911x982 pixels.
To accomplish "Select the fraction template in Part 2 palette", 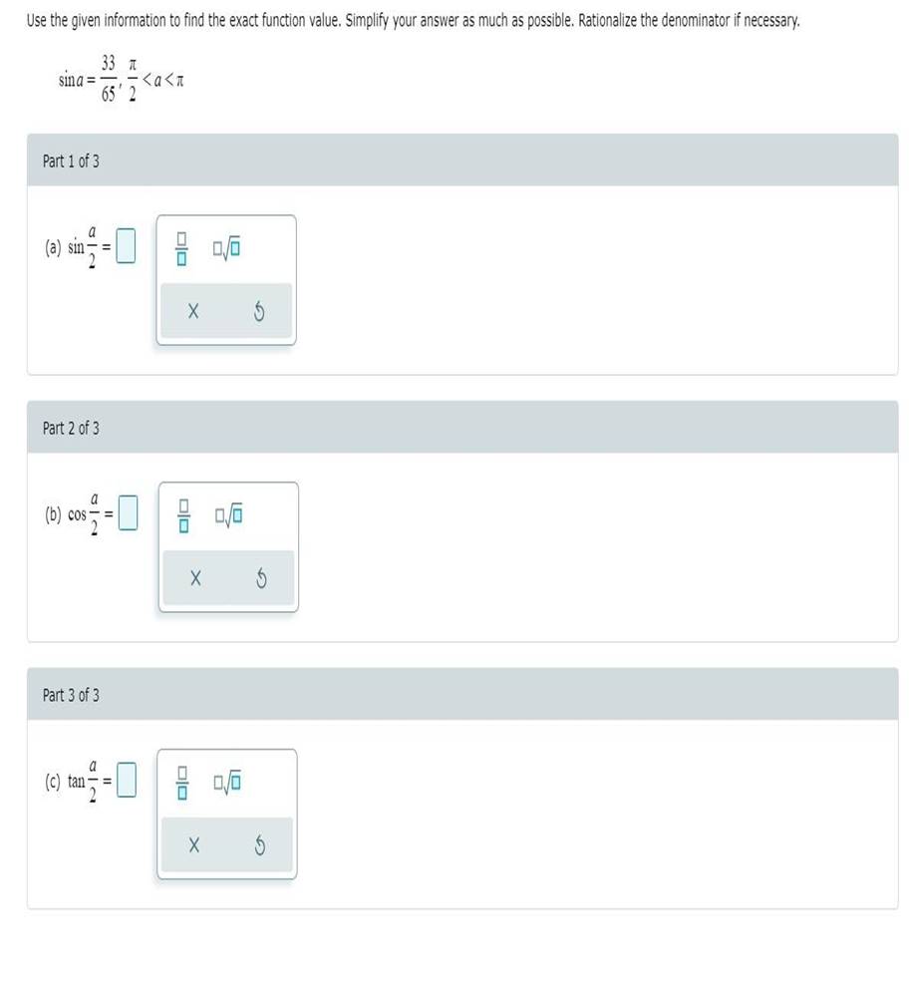I will tap(182, 515).
